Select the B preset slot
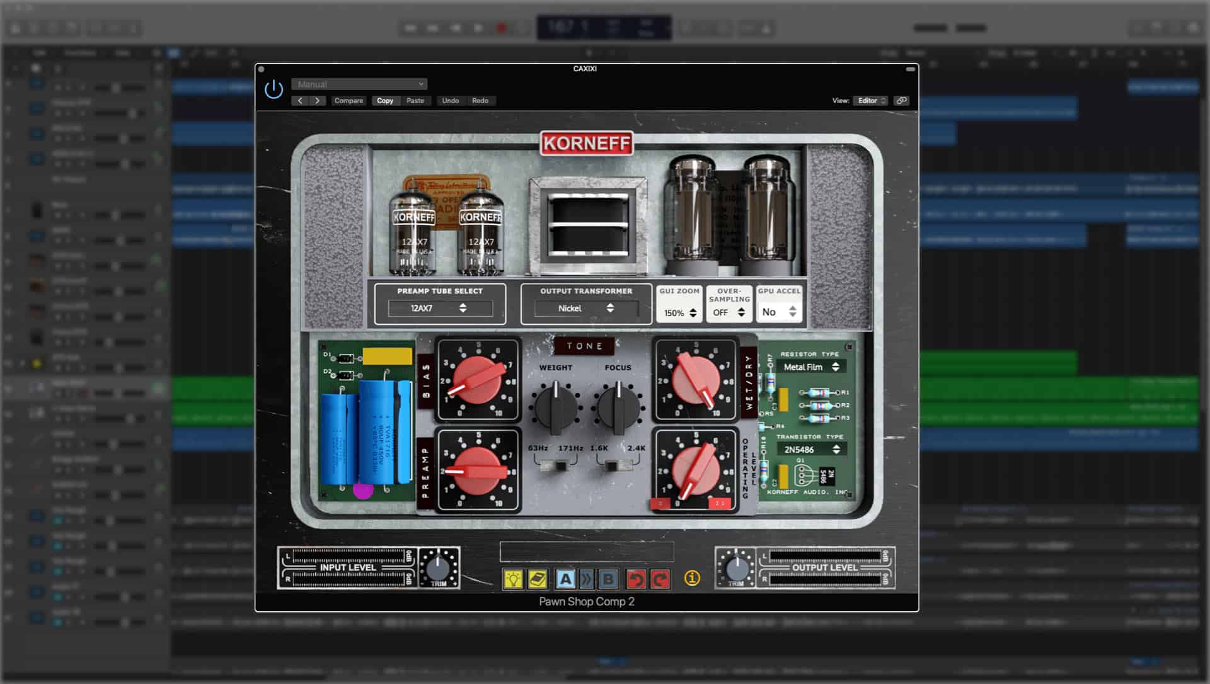Image resolution: width=1210 pixels, height=684 pixels. pos(608,579)
